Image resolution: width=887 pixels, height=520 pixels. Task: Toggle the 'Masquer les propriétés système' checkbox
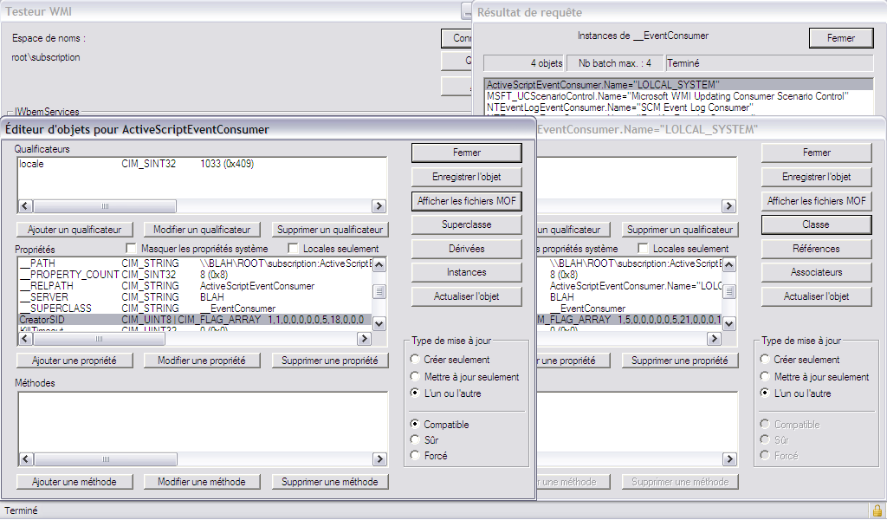[132, 249]
